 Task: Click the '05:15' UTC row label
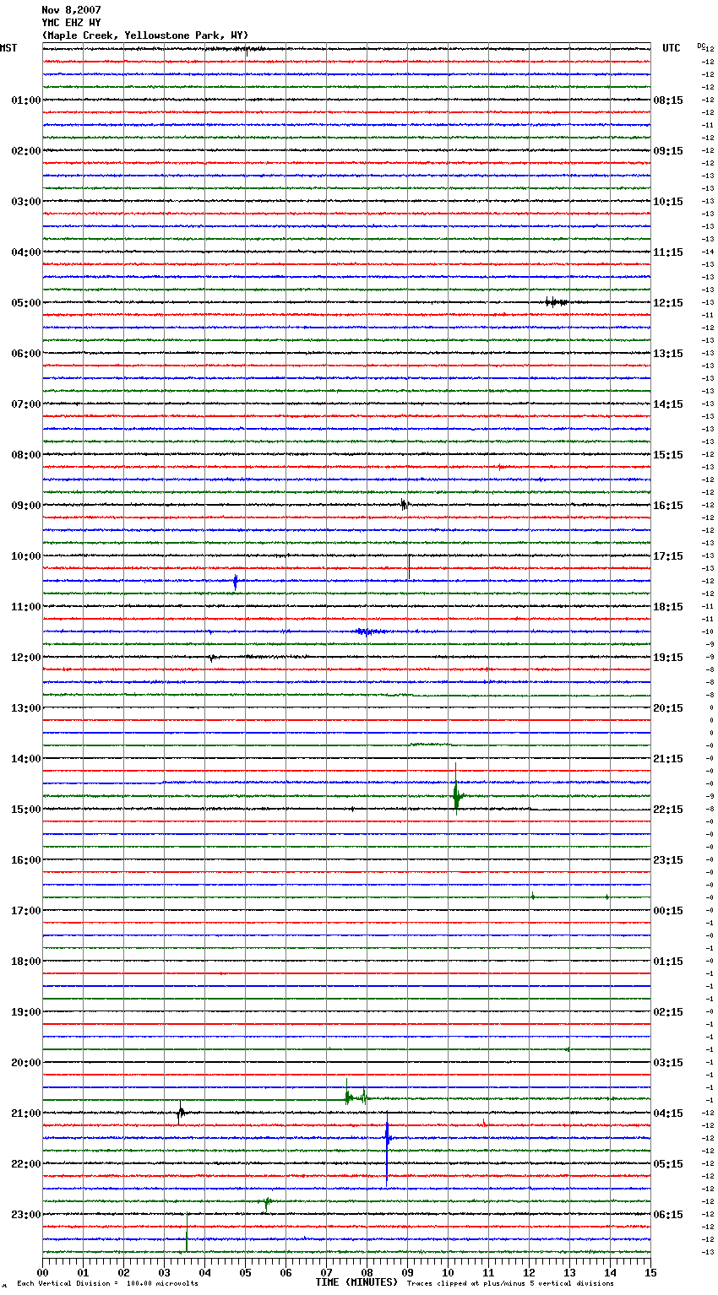click(668, 1164)
